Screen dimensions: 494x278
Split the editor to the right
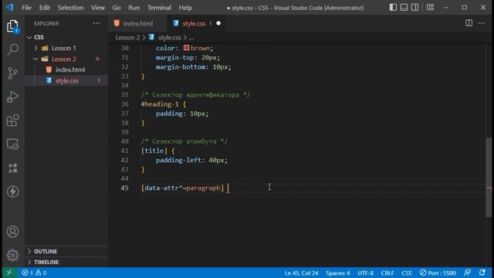click(469, 23)
